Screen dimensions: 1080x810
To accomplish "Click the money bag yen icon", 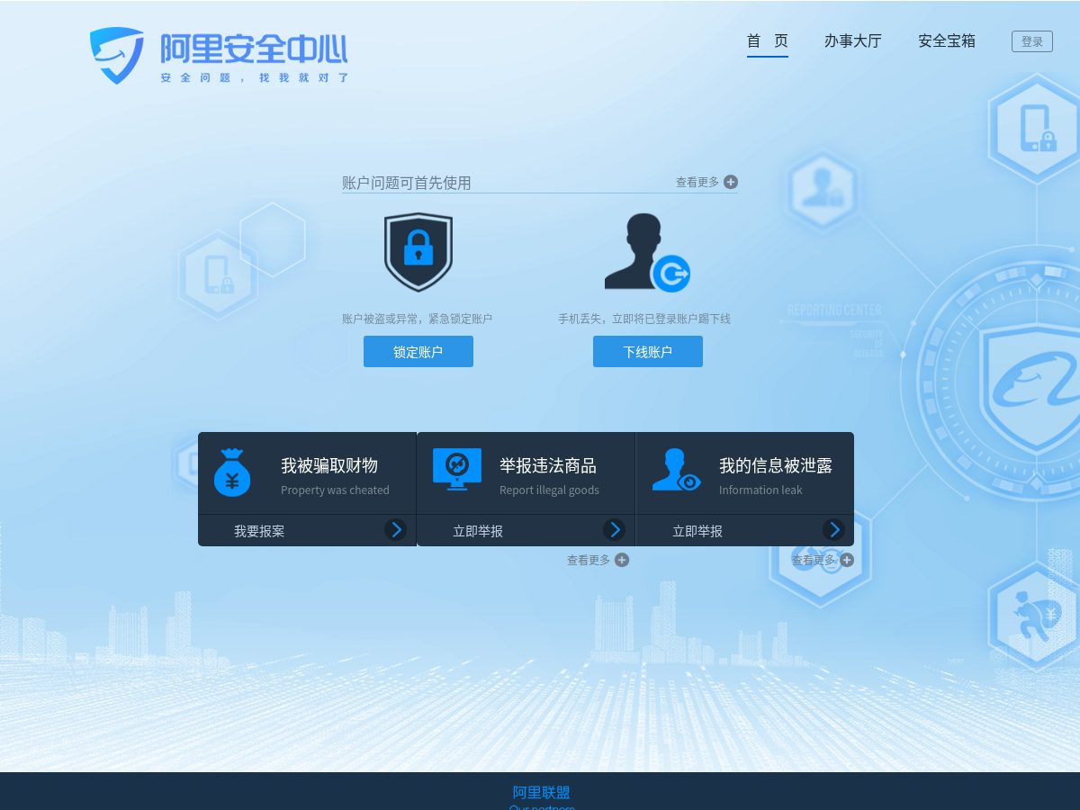I will click(232, 473).
